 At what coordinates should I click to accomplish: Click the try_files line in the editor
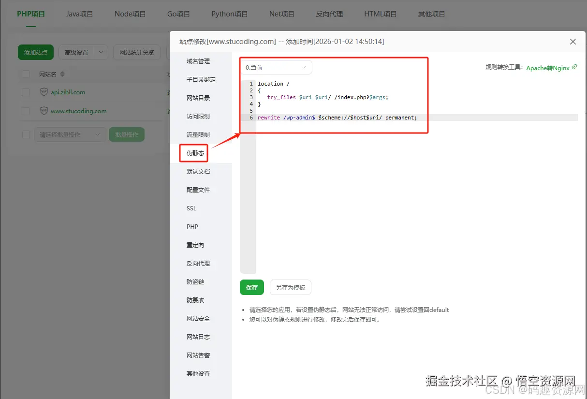(328, 97)
